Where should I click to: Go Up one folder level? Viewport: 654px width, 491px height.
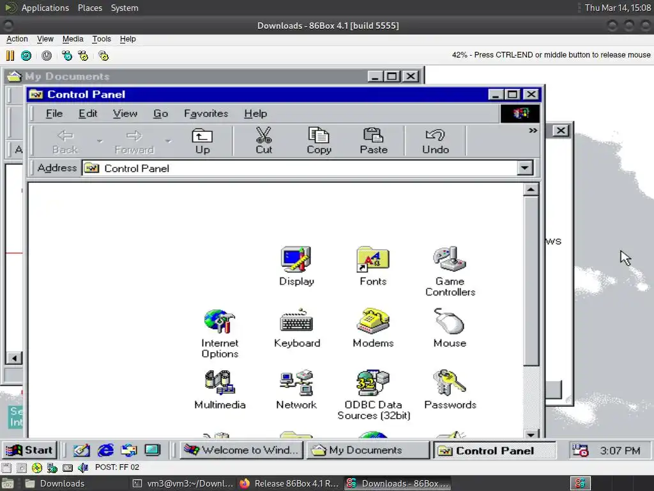202,141
